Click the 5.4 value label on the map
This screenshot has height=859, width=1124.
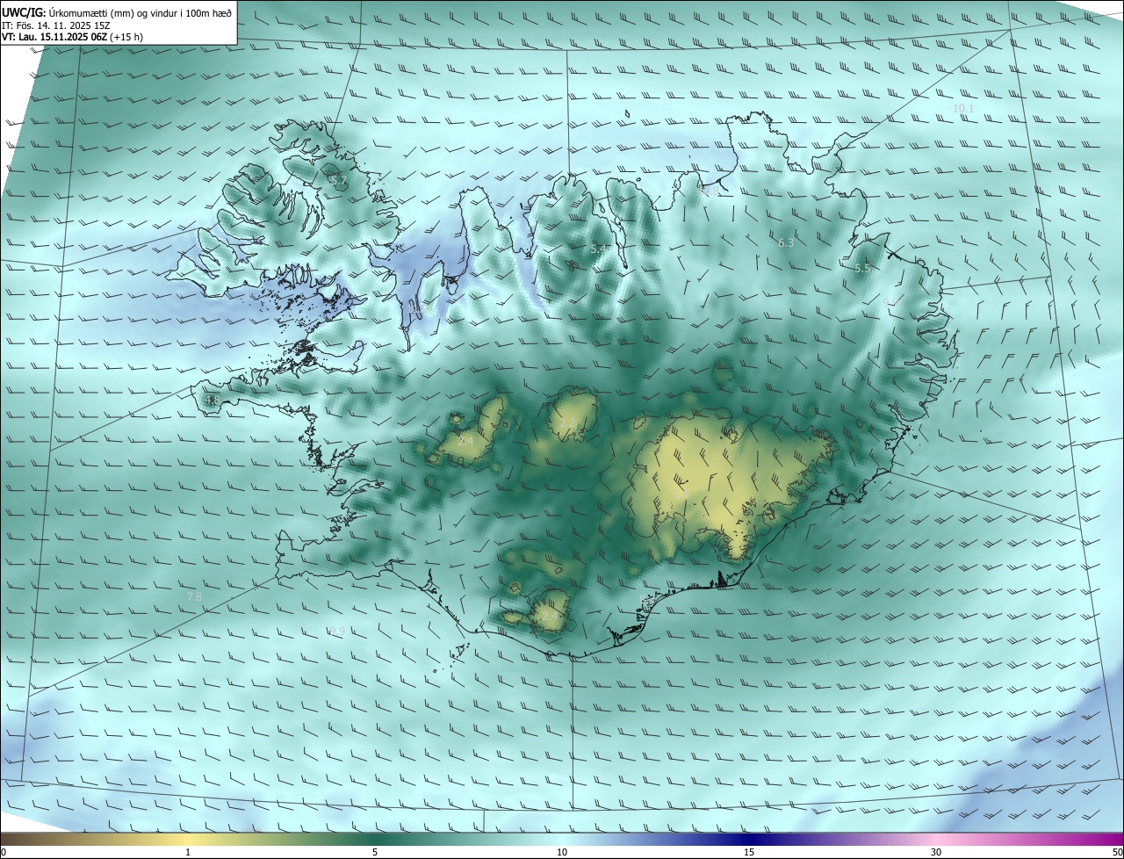[x=599, y=249]
